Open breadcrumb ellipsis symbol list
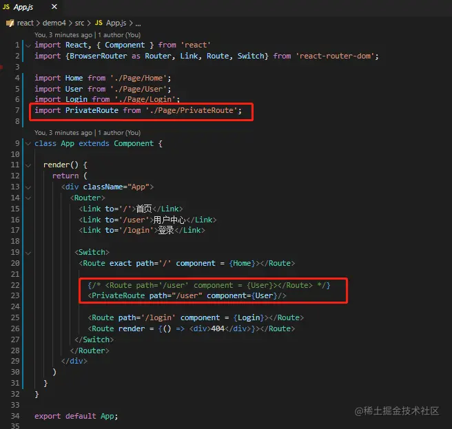452x429 pixels. pos(138,23)
